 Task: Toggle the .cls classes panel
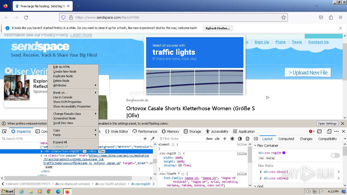(217, 139)
